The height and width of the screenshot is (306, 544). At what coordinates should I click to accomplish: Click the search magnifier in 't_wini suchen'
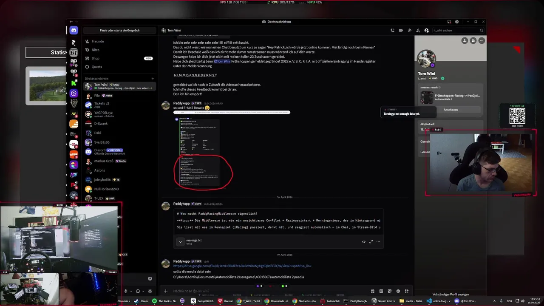[481, 30]
